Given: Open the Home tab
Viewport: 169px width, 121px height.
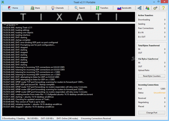Looking at the screenshot, I should coord(13,8).
